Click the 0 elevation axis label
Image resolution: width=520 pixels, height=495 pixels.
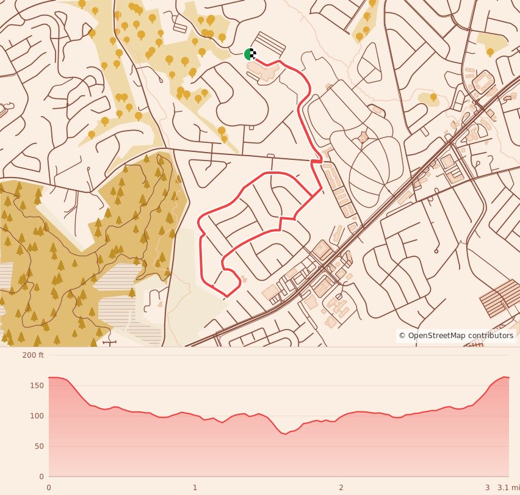[x=42, y=477]
